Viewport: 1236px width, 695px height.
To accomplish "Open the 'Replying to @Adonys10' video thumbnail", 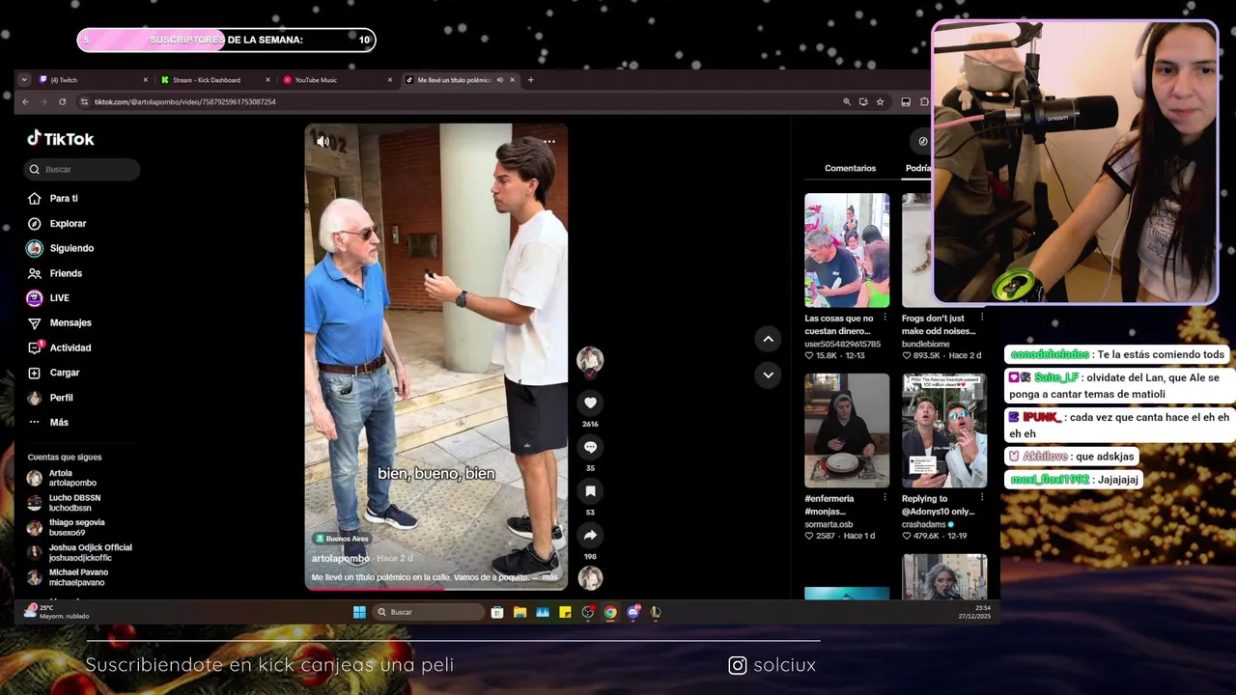I will pyautogui.click(x=944, y=431).
